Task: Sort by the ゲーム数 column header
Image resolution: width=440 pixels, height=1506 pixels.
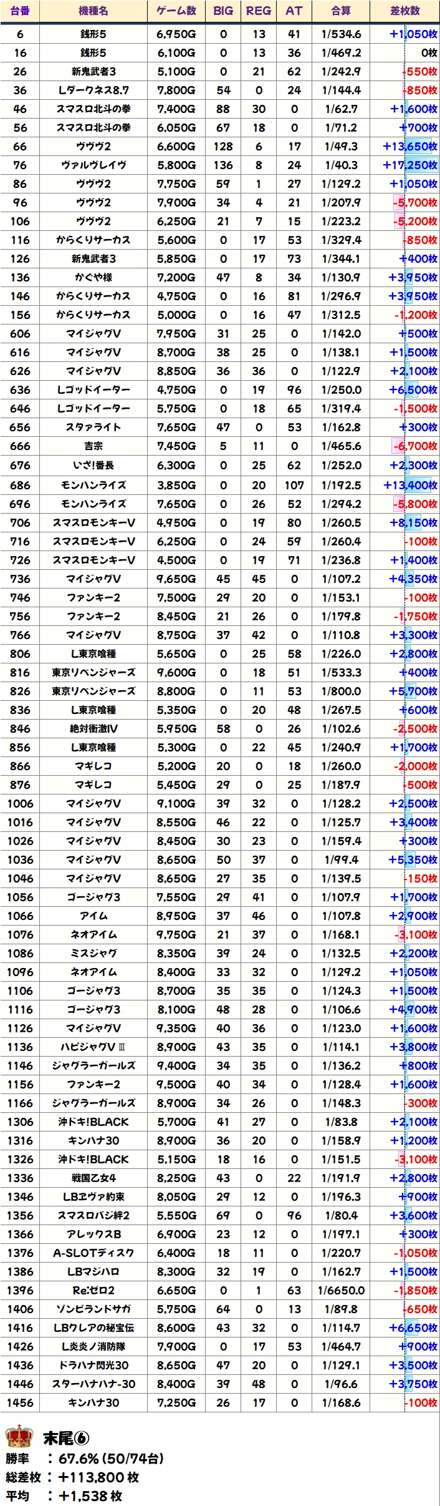Action: tap(176, 11)
